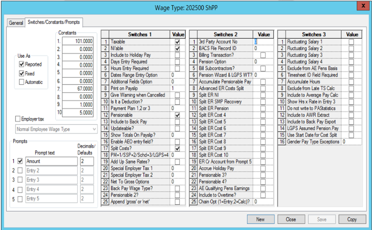Click the BACS File Record ID value
The height and width of the screenshot is (230, 372).
pos(263,48)
